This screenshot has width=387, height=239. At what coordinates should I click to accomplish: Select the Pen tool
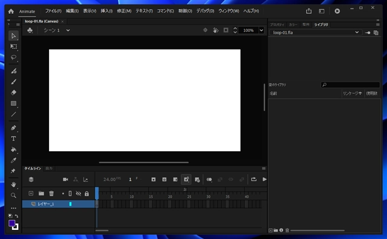(x=13, y=128)
